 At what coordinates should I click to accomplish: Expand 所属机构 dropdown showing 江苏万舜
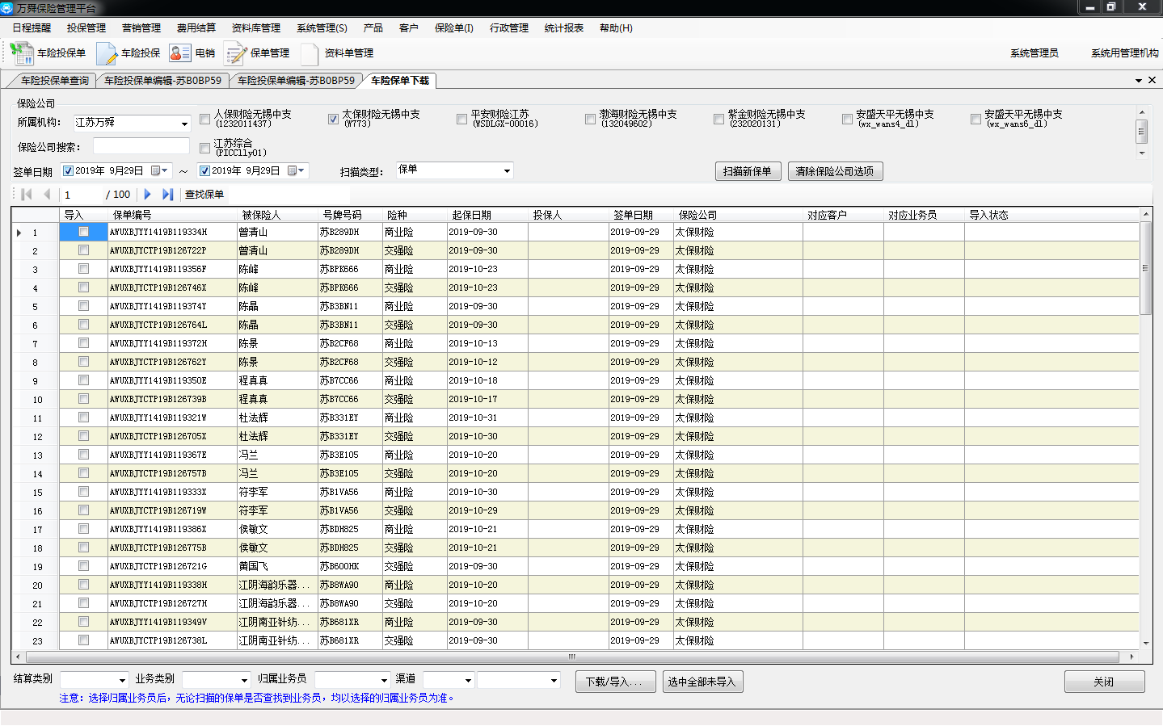click(x=184, y=124)
